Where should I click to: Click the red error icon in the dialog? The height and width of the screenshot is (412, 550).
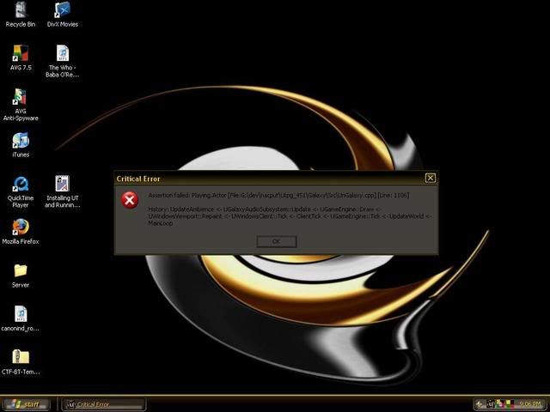(130, 200)
